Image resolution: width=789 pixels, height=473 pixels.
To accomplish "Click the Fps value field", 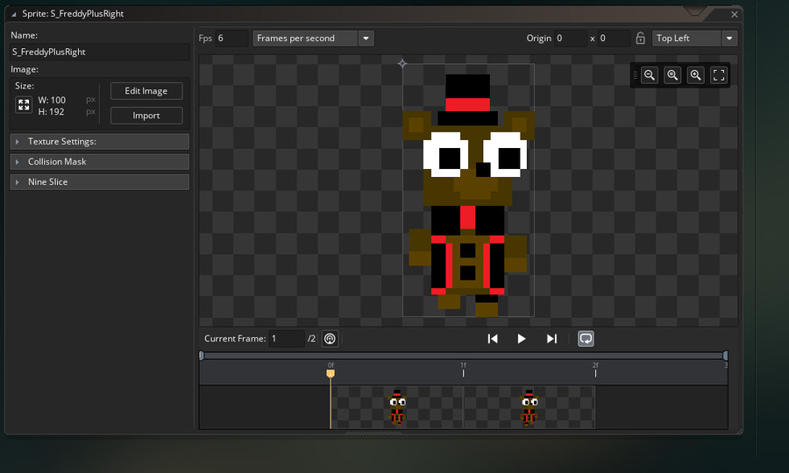I will pyautogui.click(x=231, y=39).
